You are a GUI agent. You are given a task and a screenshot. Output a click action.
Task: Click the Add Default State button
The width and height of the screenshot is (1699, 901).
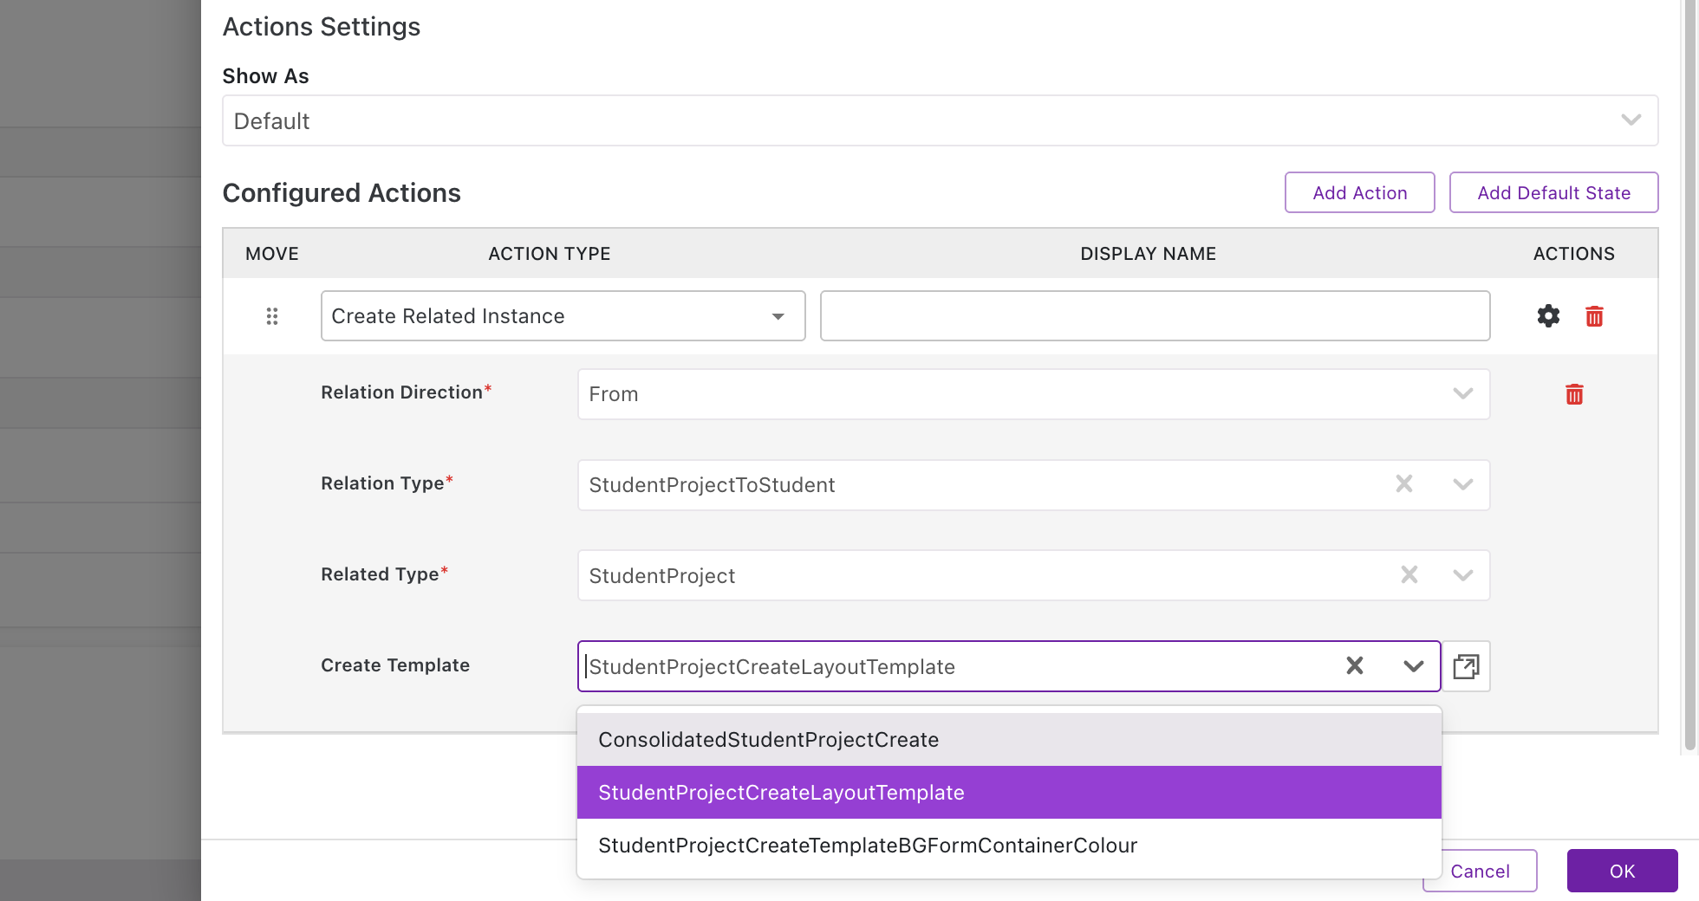coord(1553,192)
